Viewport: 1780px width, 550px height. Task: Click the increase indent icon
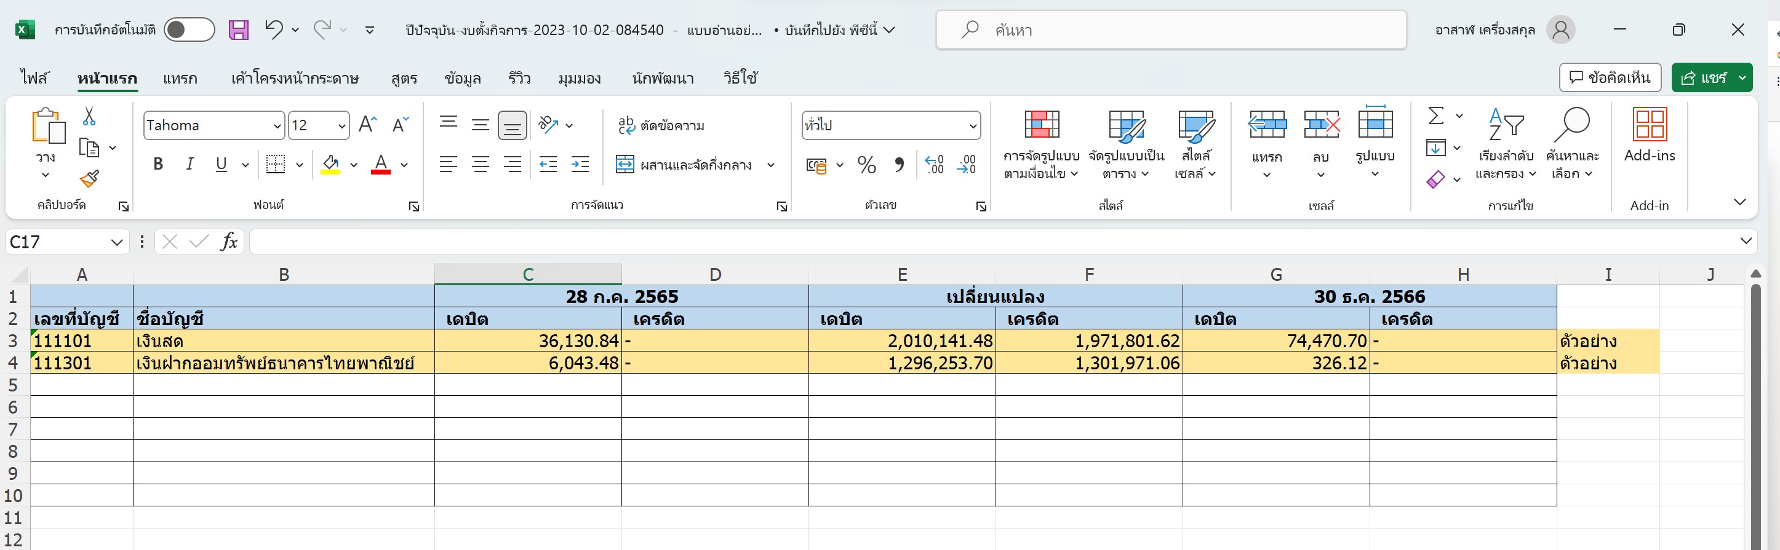coord(580,165)
